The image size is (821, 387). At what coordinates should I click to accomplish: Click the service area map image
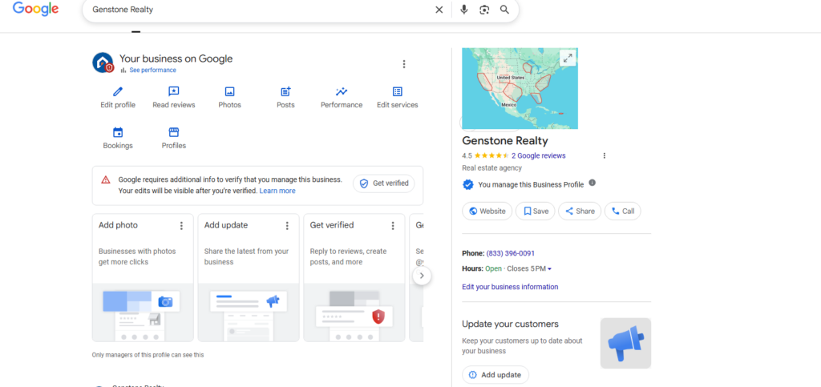(x=520, y=88)
